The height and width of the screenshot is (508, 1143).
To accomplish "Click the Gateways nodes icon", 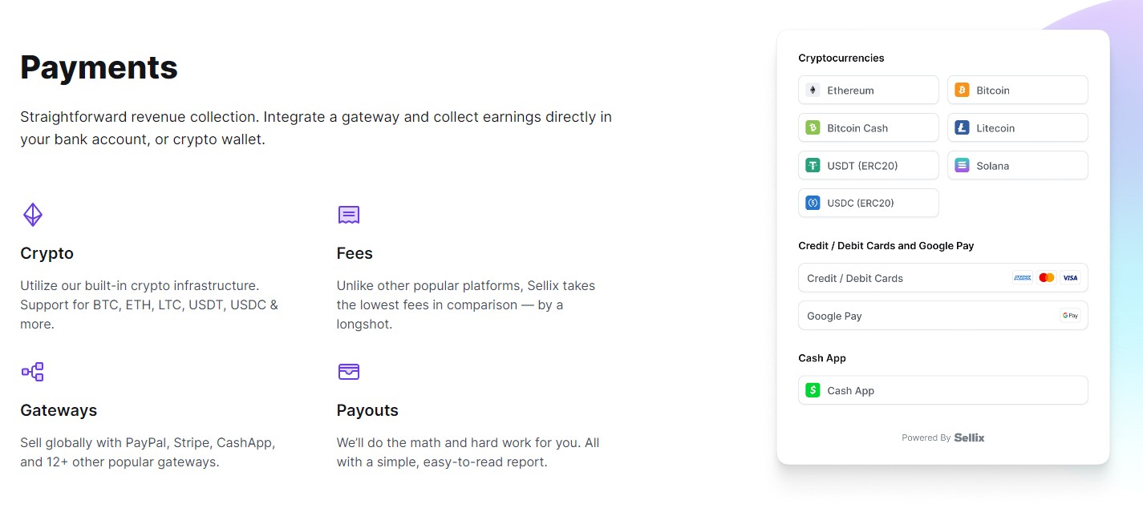I will tap(32, 372).
